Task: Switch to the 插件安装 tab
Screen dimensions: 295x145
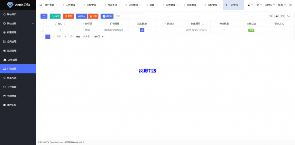Action: click(50, 5)
